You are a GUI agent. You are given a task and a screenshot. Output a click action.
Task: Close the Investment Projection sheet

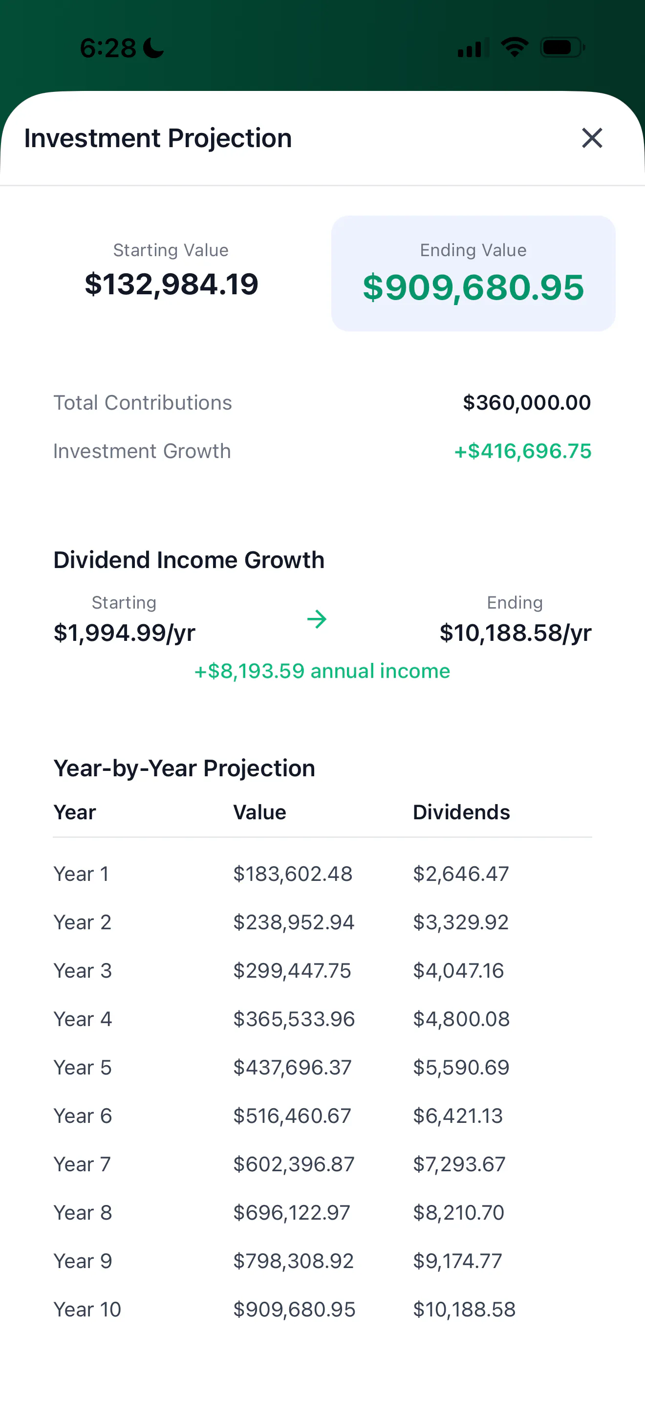click(x=592, y=138)
